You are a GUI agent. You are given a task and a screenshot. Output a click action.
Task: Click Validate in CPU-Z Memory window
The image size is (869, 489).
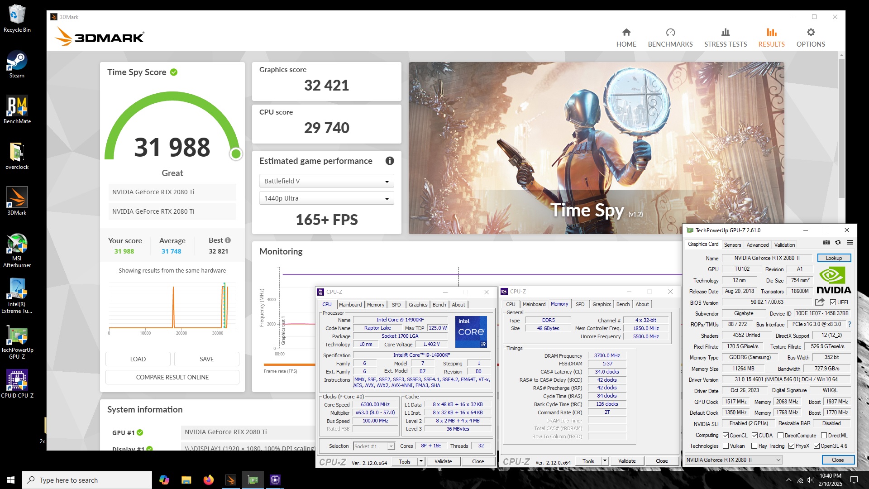coord(627,461)
